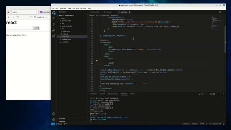Expand the dist folder
231x130 pixels.
(63, 23)
